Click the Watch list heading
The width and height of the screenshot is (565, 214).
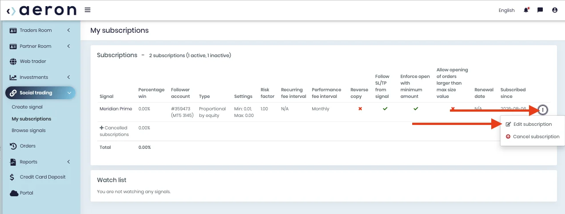(111, 180)
